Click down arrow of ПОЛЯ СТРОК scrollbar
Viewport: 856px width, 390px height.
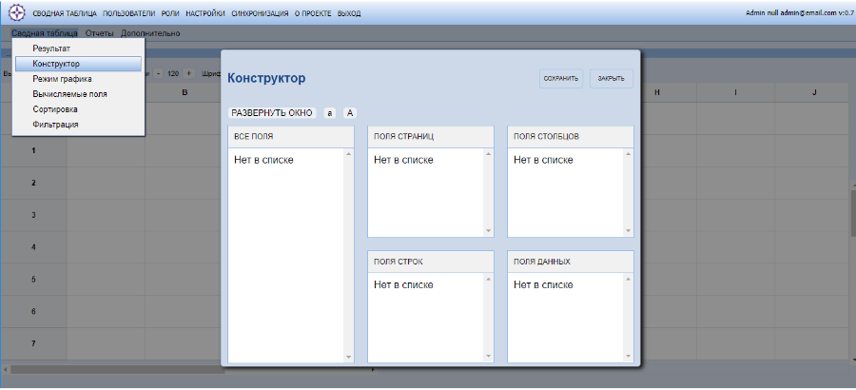coord(488,358)
